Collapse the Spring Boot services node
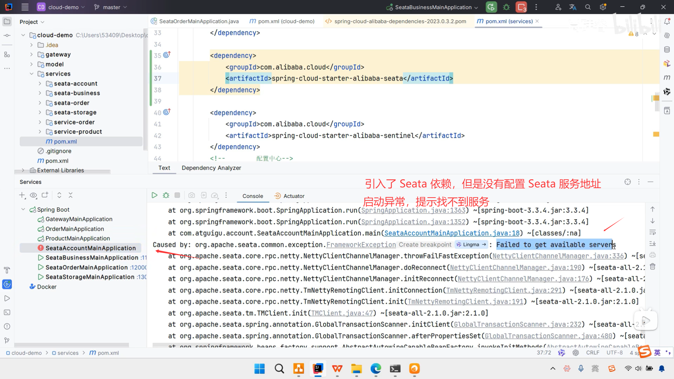 tap(23, 210)
